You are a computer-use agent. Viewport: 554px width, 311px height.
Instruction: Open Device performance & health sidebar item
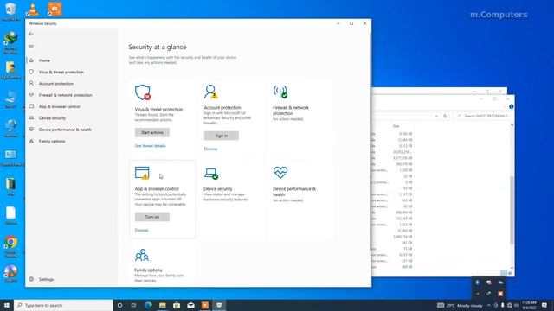(x=65, y=130)
